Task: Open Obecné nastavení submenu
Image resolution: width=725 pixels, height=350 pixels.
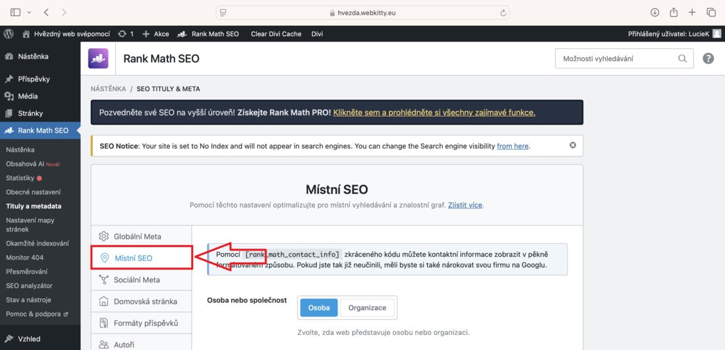Action: (x=34, y=192)
